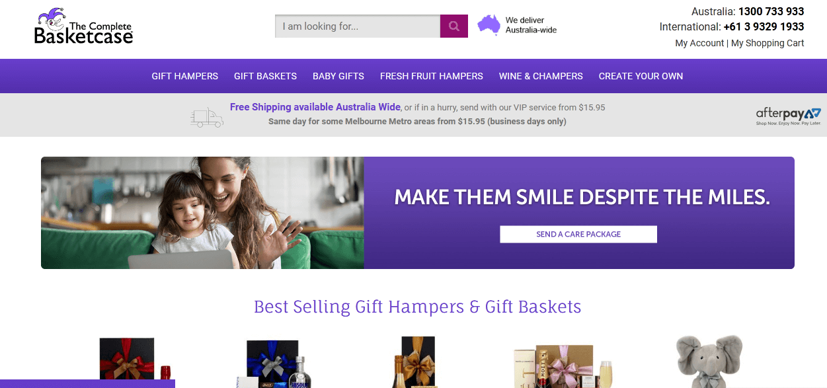Select Baby Gifts in navigation

click(x=338, y=76)
